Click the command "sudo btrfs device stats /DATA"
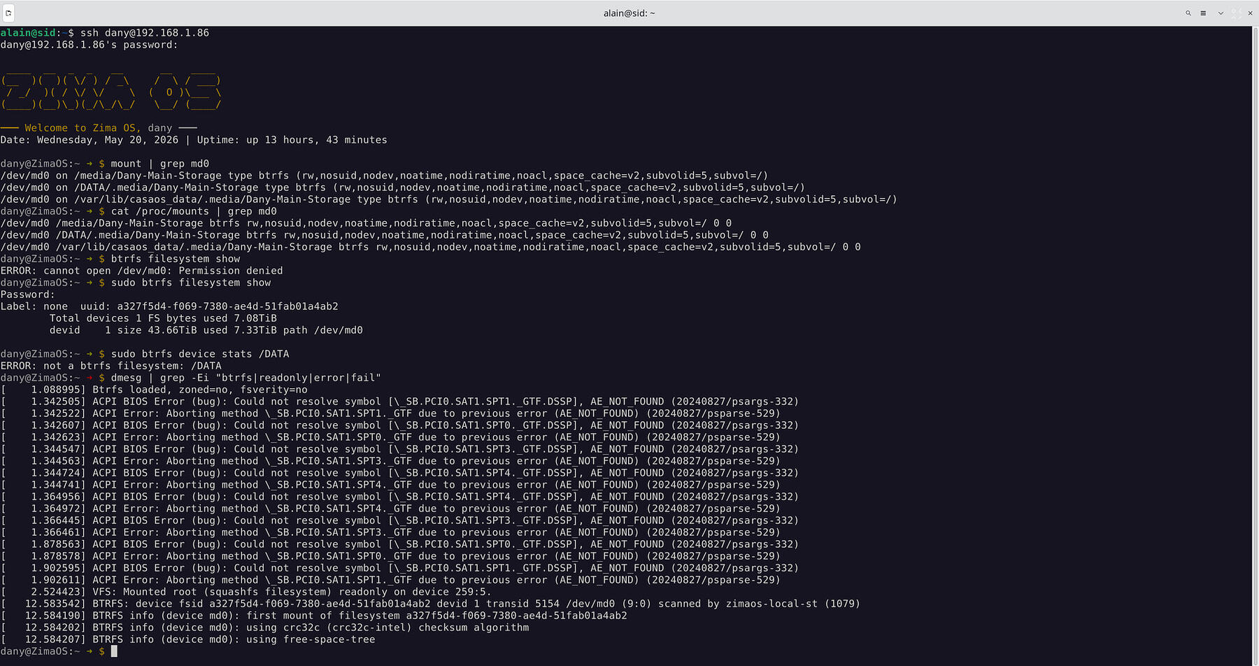Image resolution: width=1259 pixels, height=666 pixels. (x=200, y=354)
